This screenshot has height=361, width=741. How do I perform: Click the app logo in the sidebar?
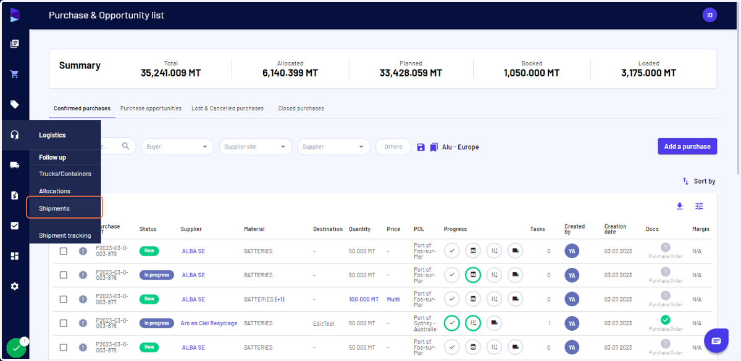tap(15, 15)
